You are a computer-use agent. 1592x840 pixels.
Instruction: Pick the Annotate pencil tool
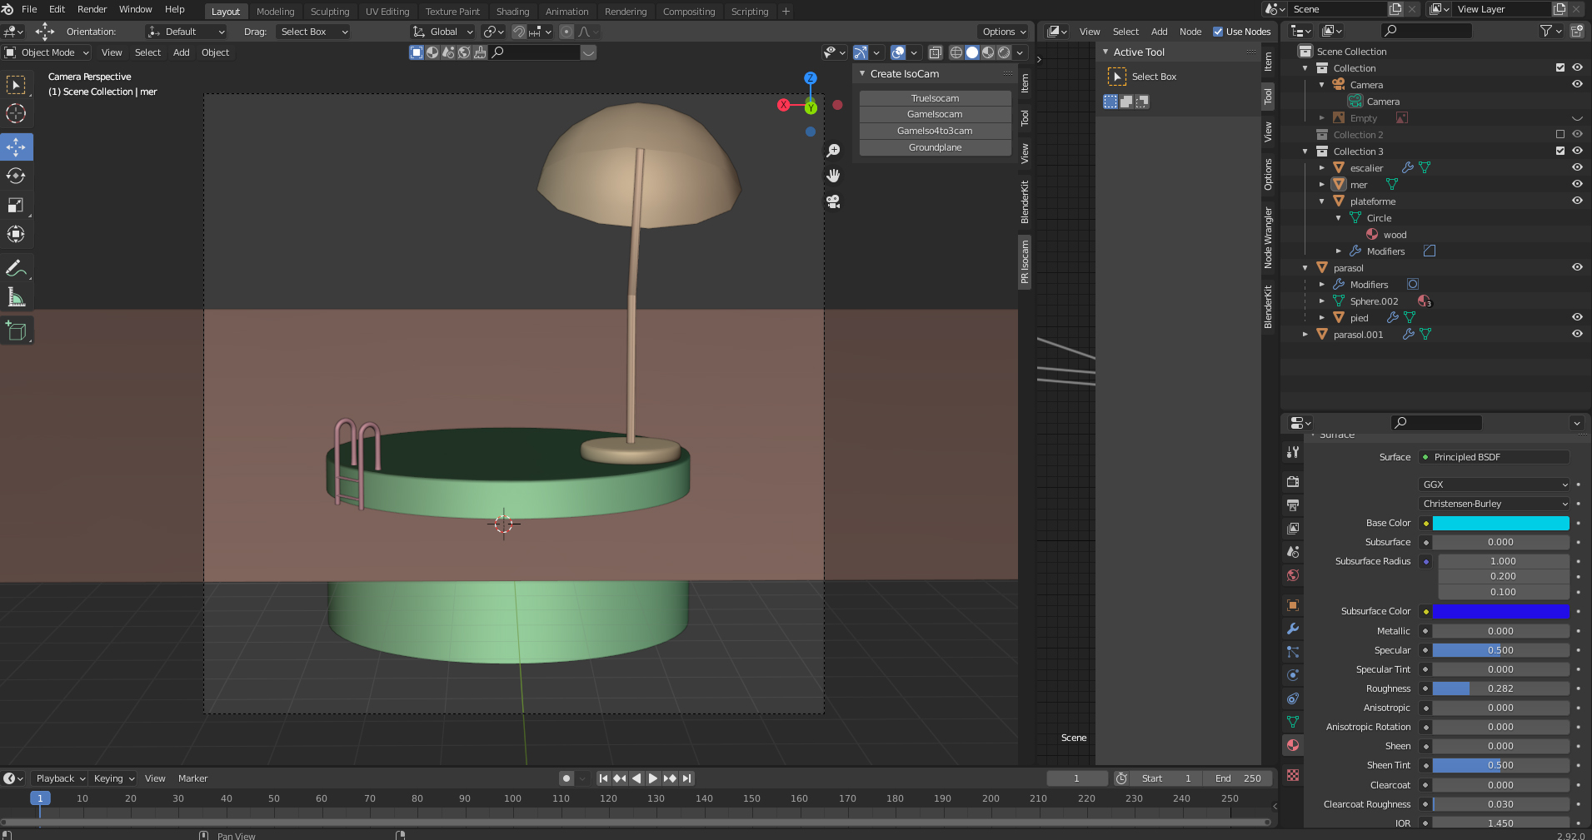coord(16,268)
